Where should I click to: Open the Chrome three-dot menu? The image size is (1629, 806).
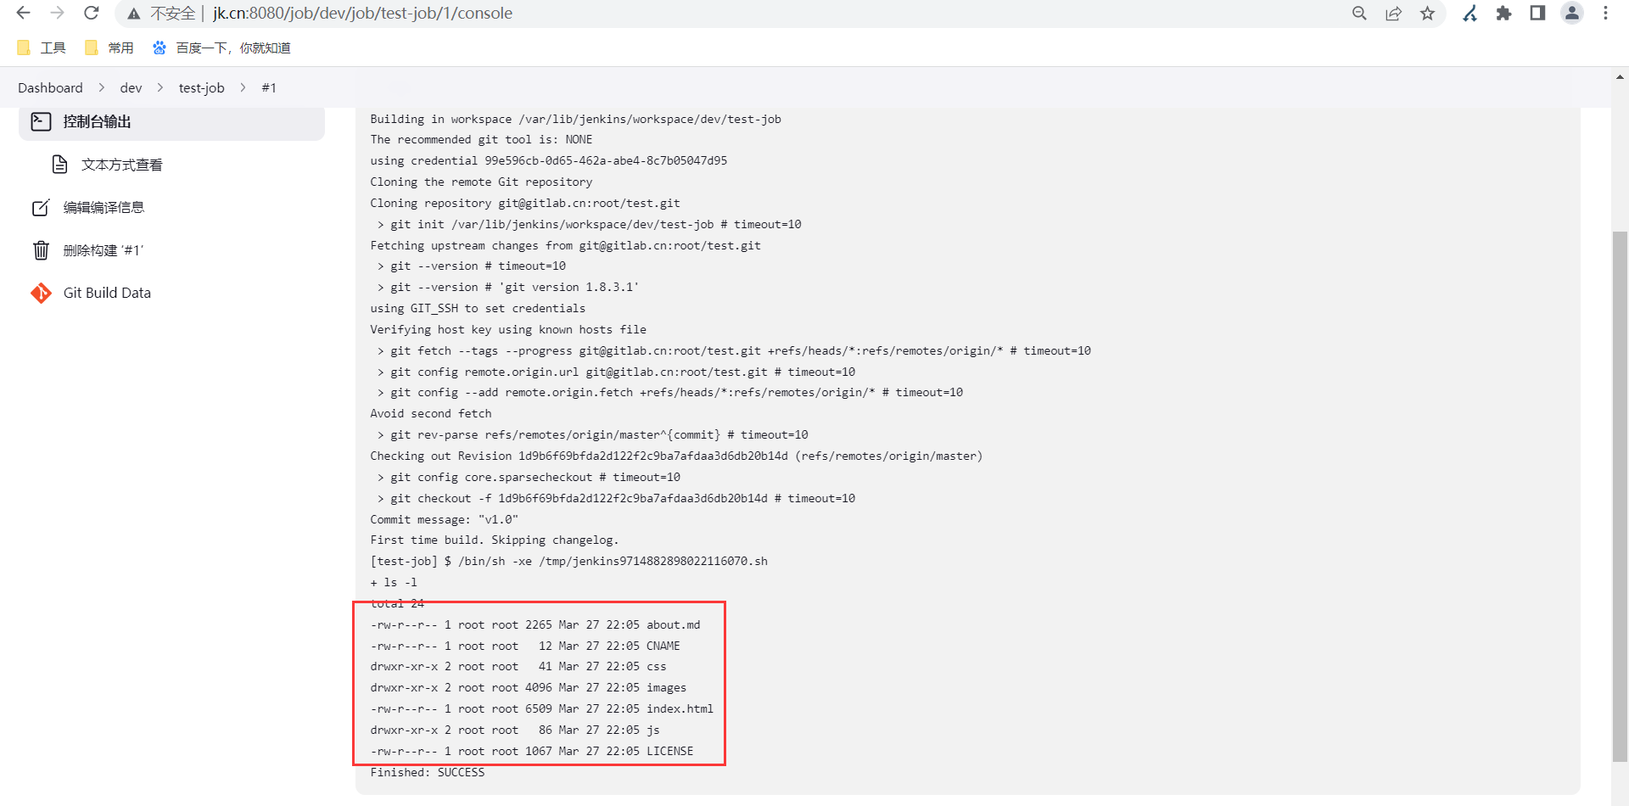click(x=1605, y=14)
